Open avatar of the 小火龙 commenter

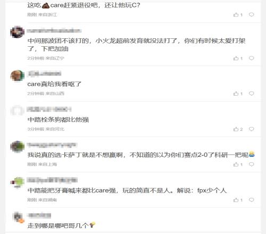pos(17,32)
